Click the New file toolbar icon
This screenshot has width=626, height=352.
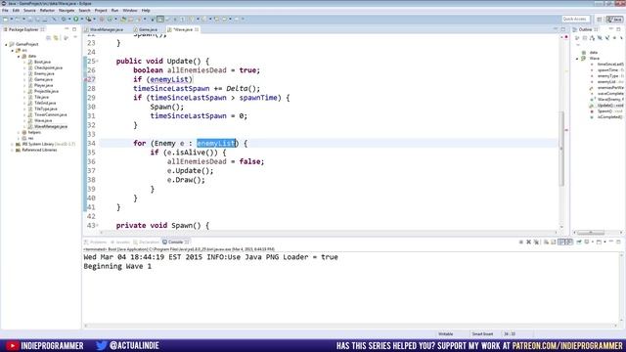6,19
